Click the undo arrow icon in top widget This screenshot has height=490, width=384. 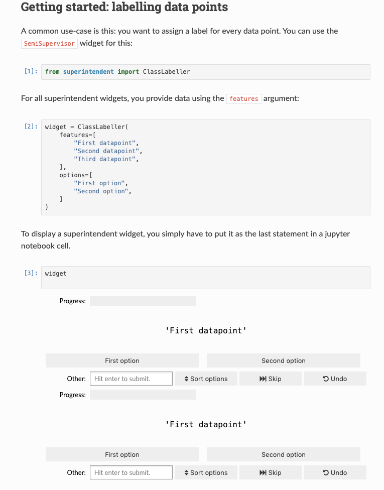pos(326,378)
